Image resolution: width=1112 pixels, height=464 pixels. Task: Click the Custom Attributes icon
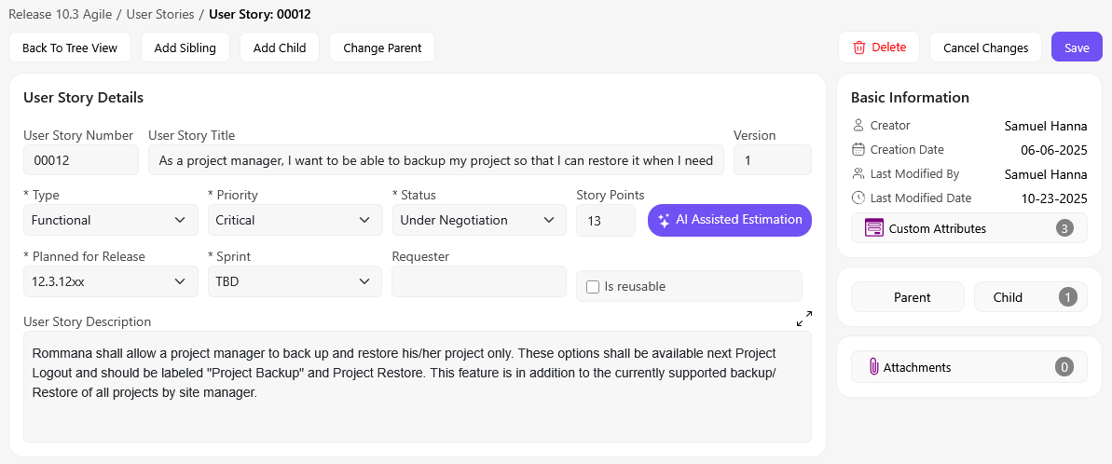click(x=873, y=228)
